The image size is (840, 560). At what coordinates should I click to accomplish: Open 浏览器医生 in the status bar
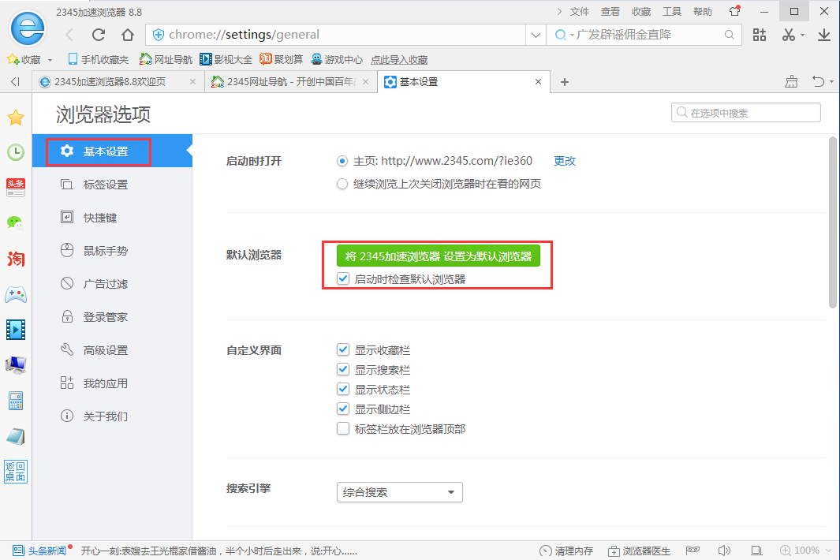tap(639, 551)
